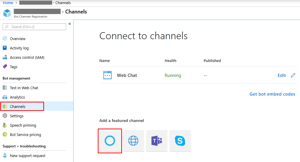The width and height of the screenshot is (300, 162).
Task: Open the Speech priming entry
Action: 23,125
